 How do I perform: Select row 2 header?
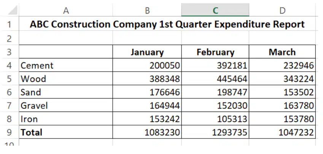pos(9,38)
